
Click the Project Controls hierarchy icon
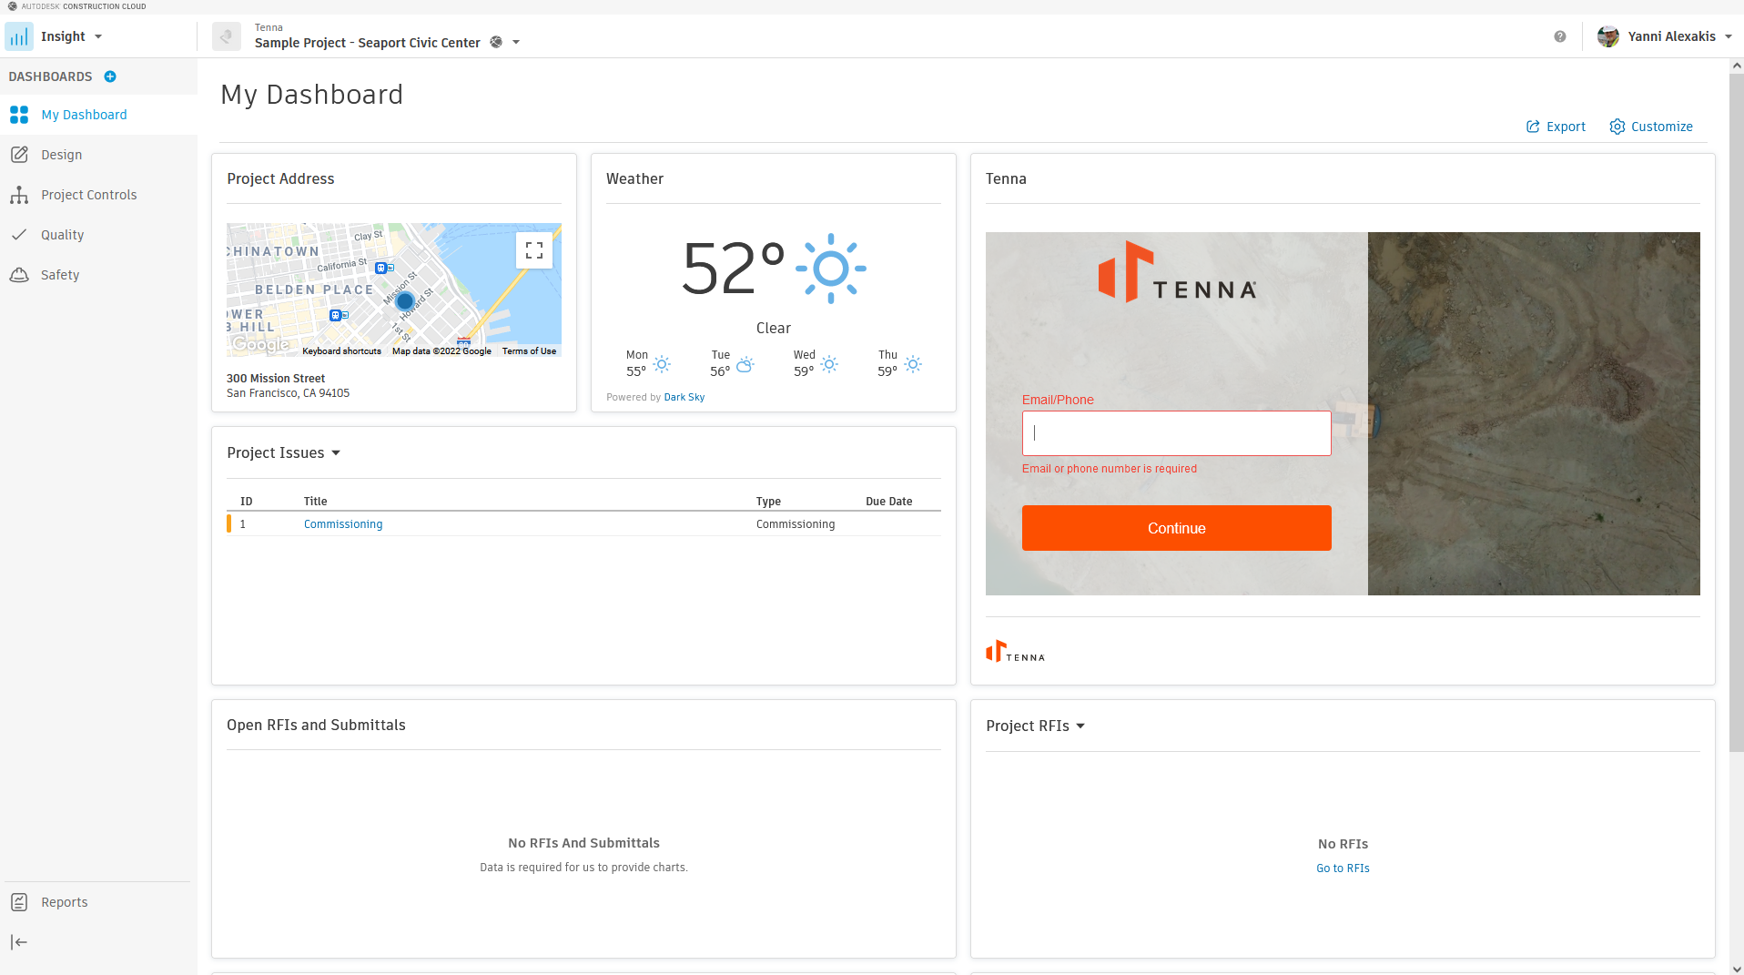19,195
